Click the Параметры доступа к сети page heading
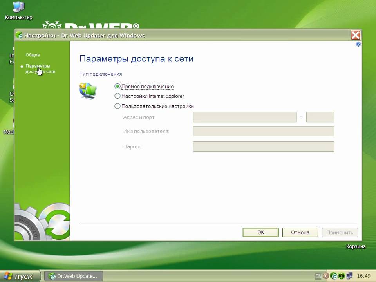376x282 pixels. (136, 59)
